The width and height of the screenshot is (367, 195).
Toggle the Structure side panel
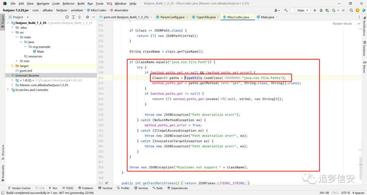(3, 152)
